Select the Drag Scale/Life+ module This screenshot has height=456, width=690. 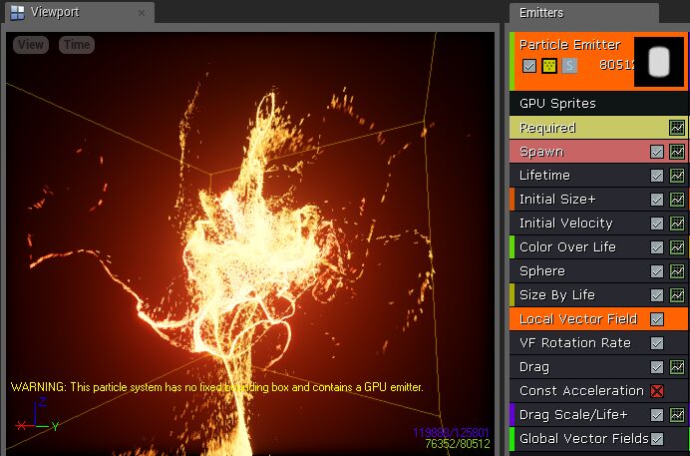[x=598, y=415]
